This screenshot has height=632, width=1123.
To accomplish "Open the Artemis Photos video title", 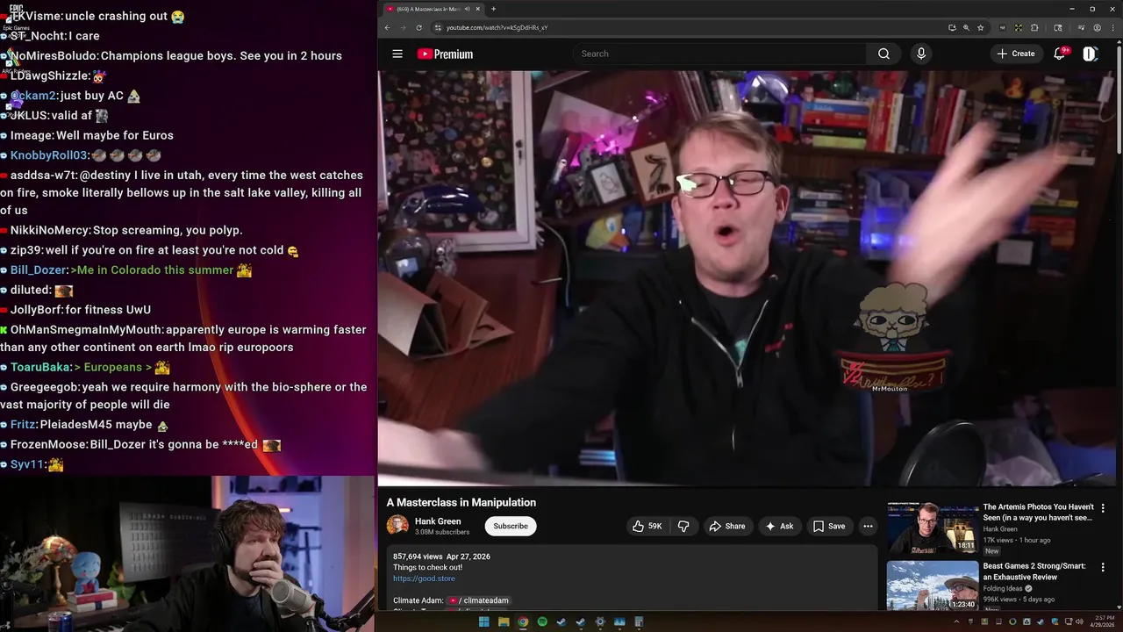I will [1038, 513].
